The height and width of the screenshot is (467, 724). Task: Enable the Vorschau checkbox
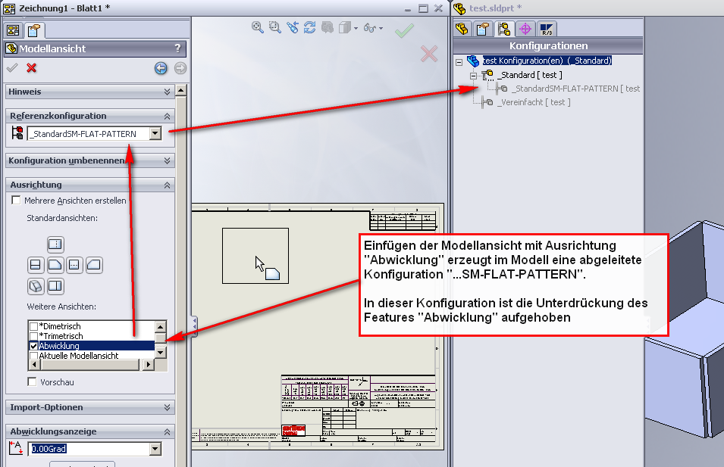(33, 381)
